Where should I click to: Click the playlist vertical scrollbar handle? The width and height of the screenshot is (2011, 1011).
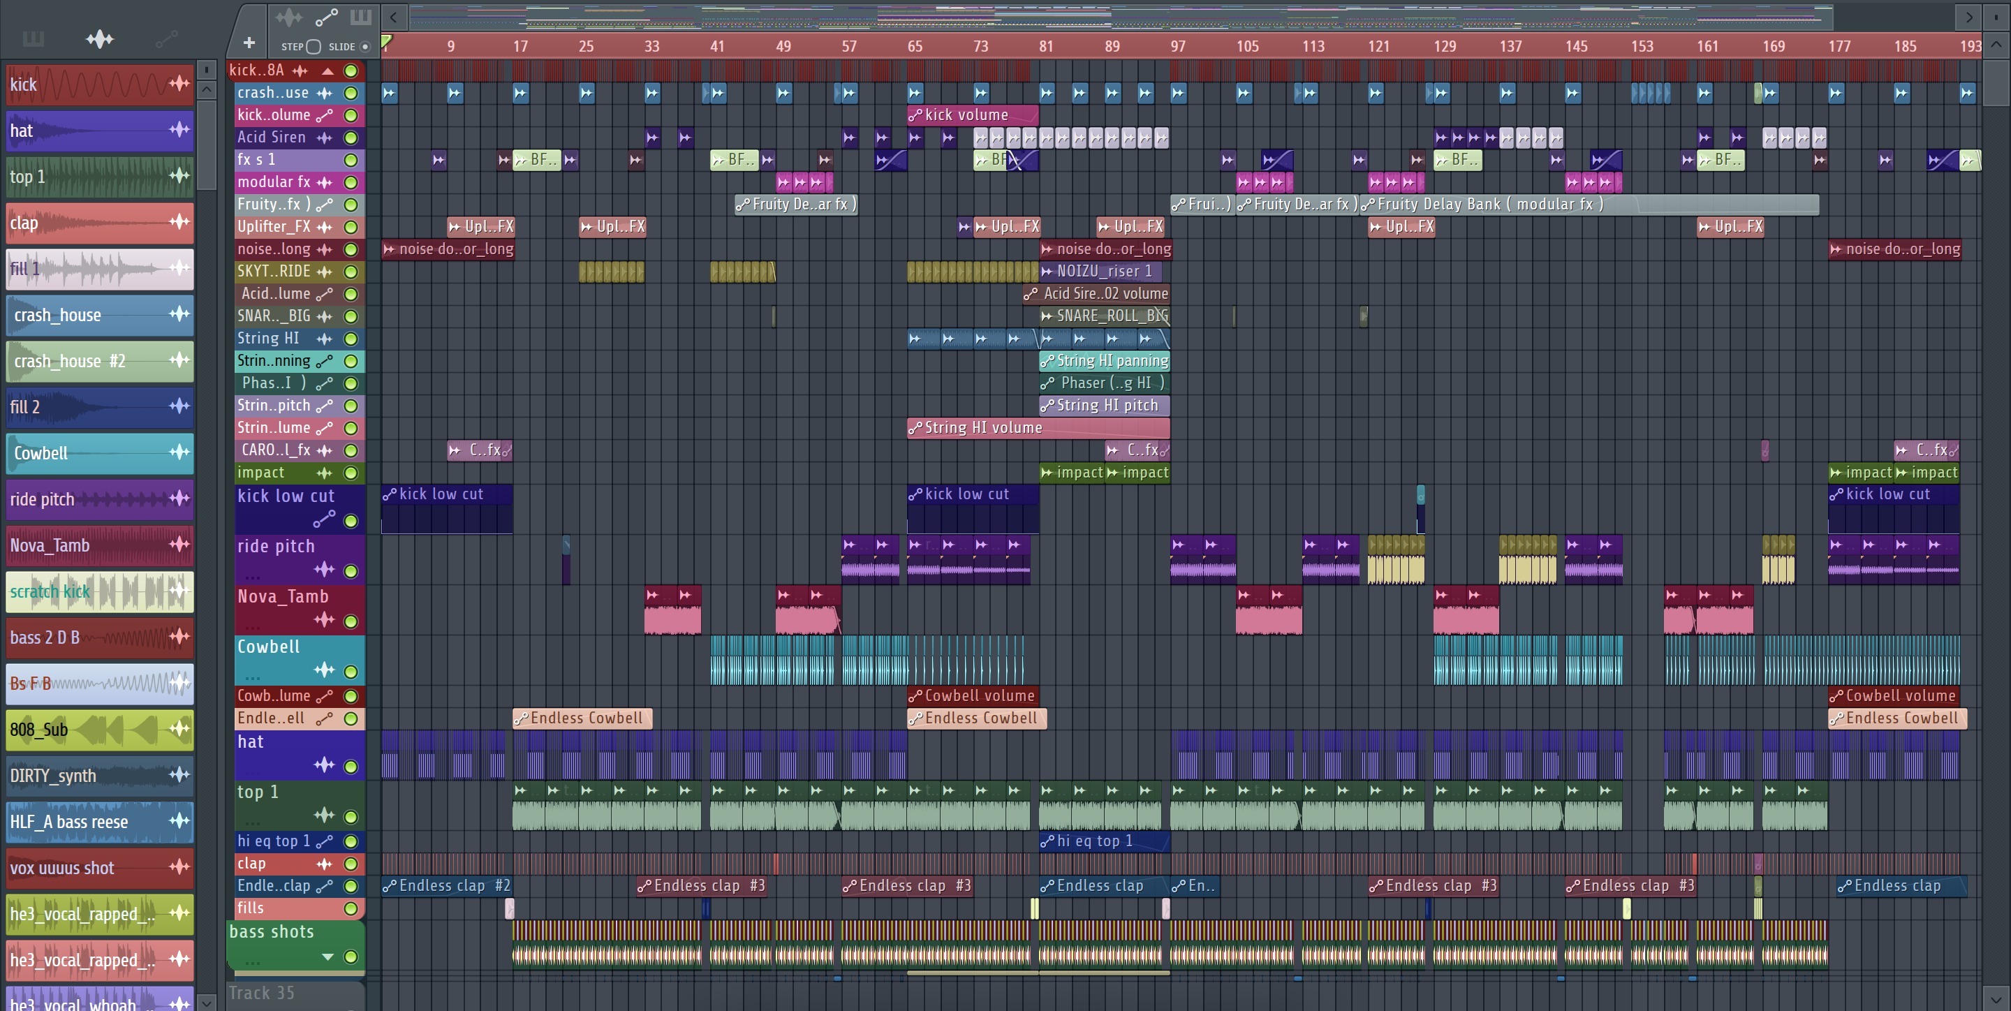click(x=1996, y=82)
